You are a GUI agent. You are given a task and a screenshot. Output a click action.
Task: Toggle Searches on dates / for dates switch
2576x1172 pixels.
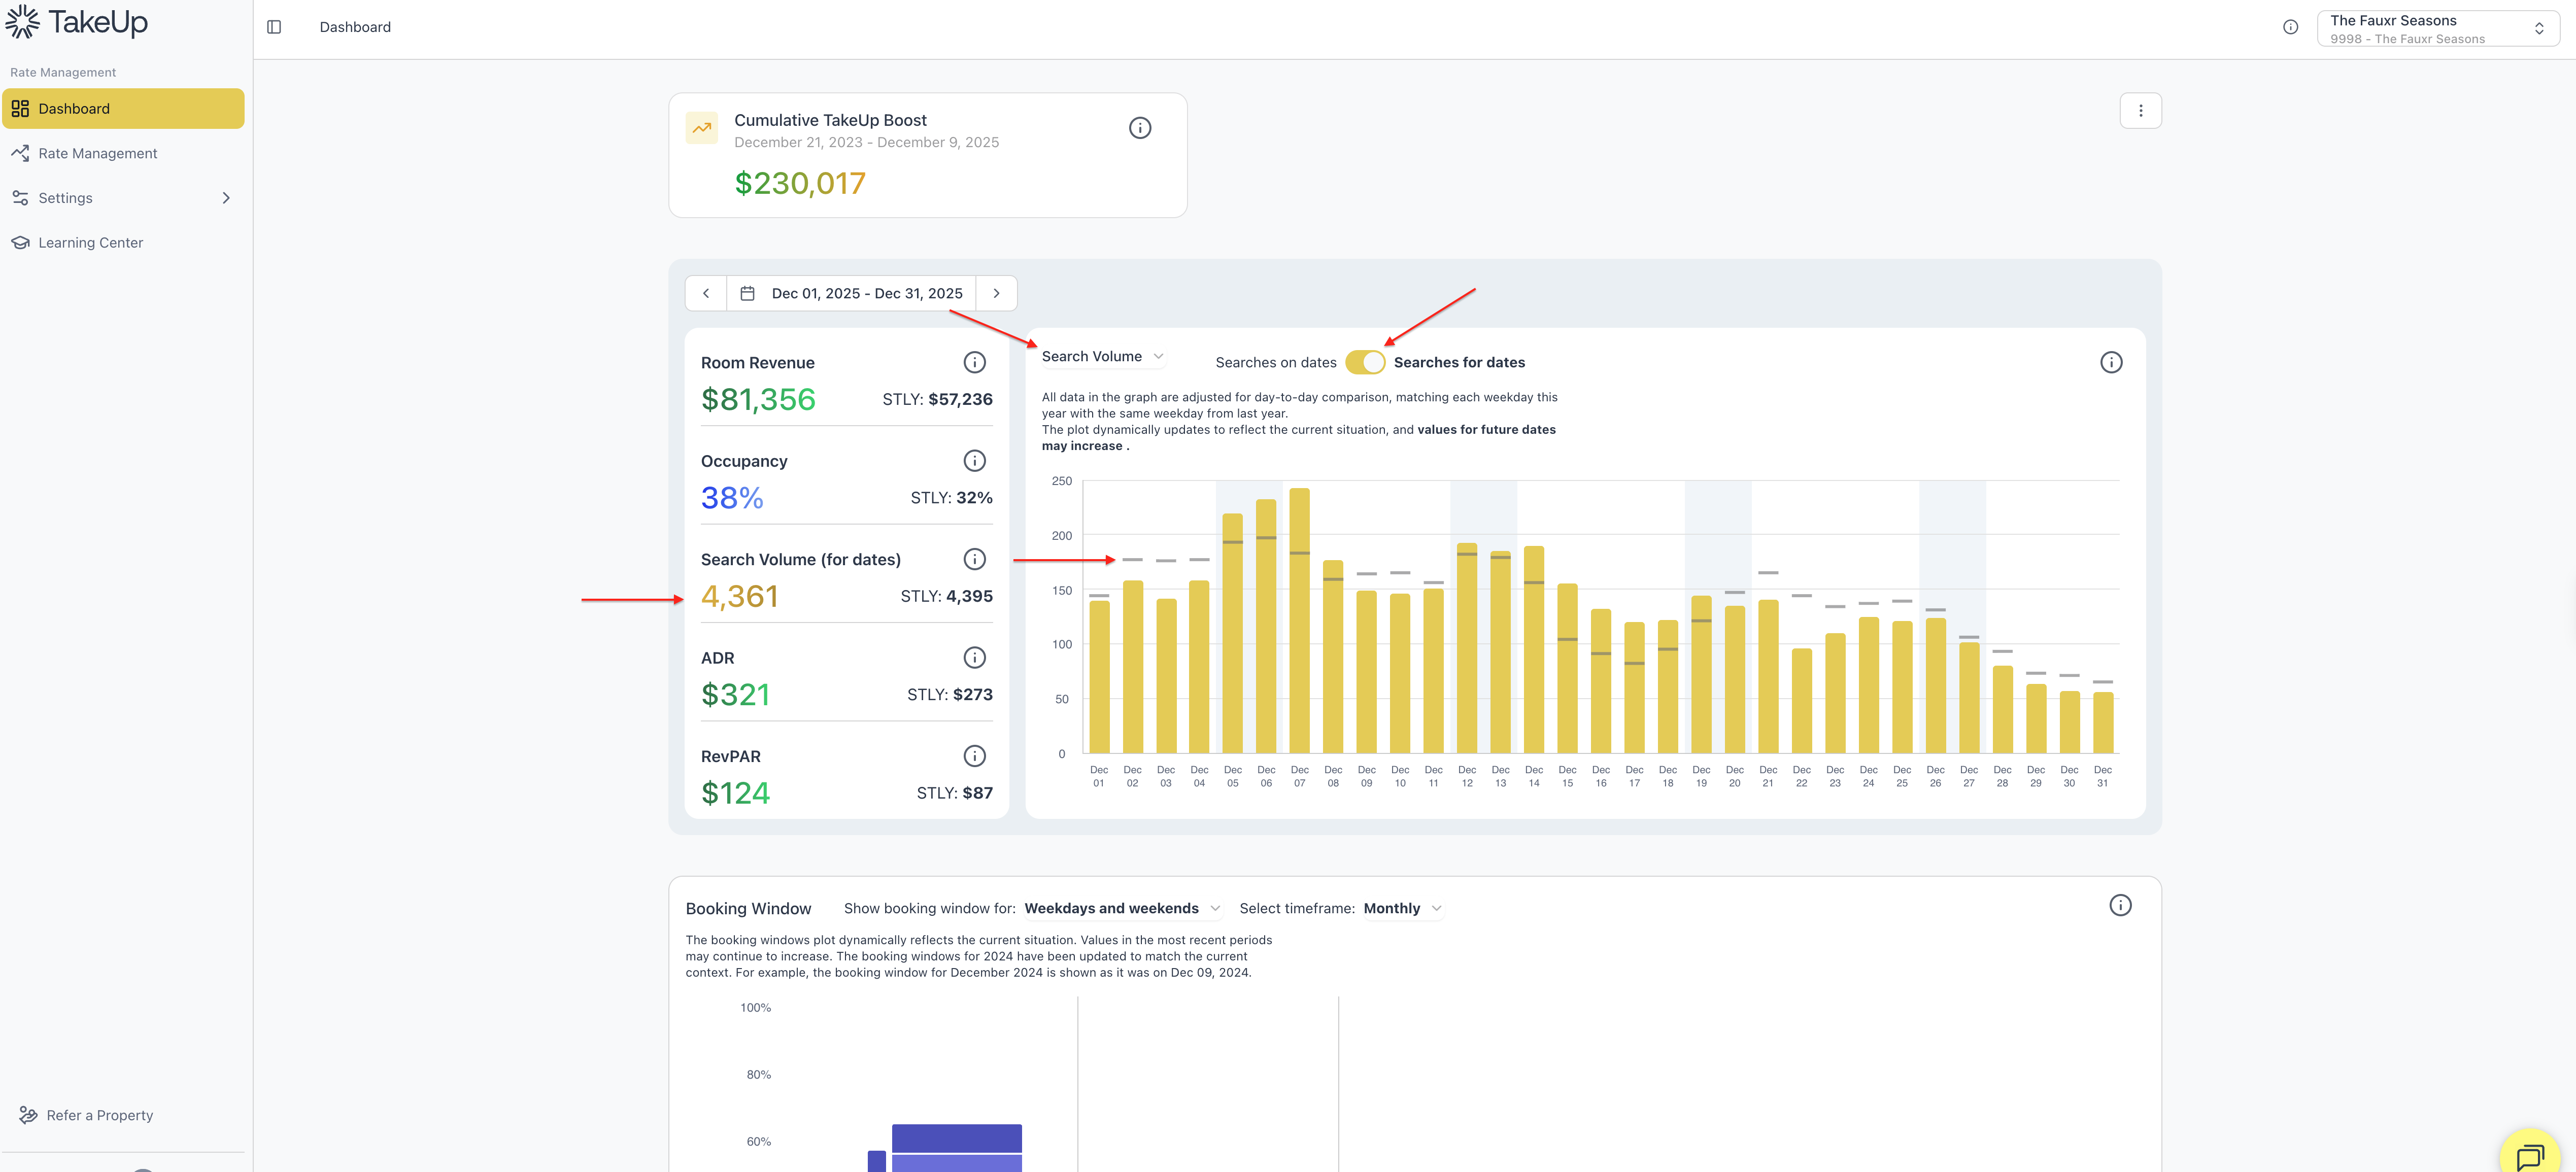pyautogui.click(x=1364, y=362)
